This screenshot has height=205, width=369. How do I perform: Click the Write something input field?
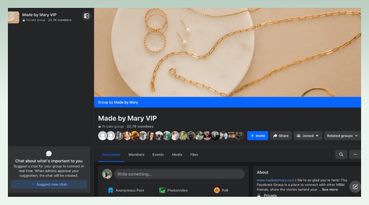tap(179, 174)
